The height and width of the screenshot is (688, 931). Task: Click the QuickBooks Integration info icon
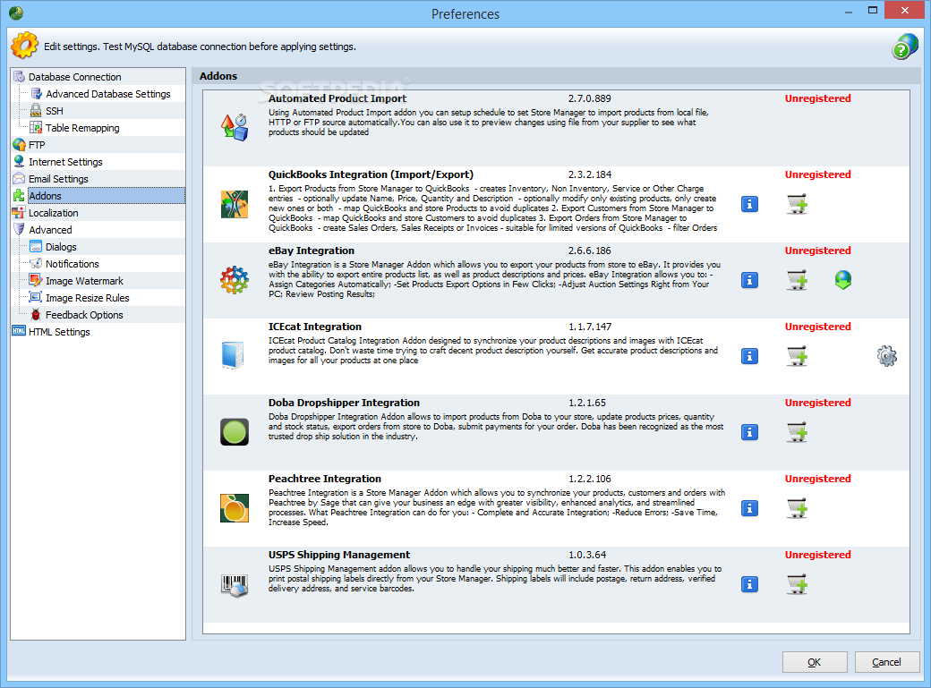coord(749,204)
